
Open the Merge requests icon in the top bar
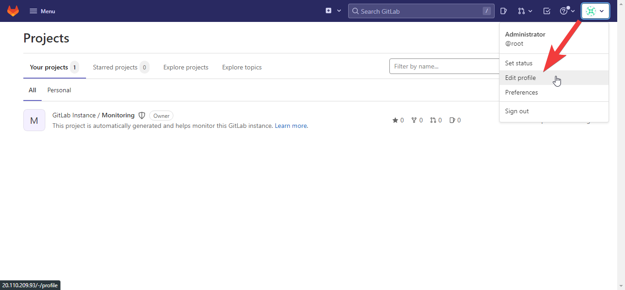point(521,11)
